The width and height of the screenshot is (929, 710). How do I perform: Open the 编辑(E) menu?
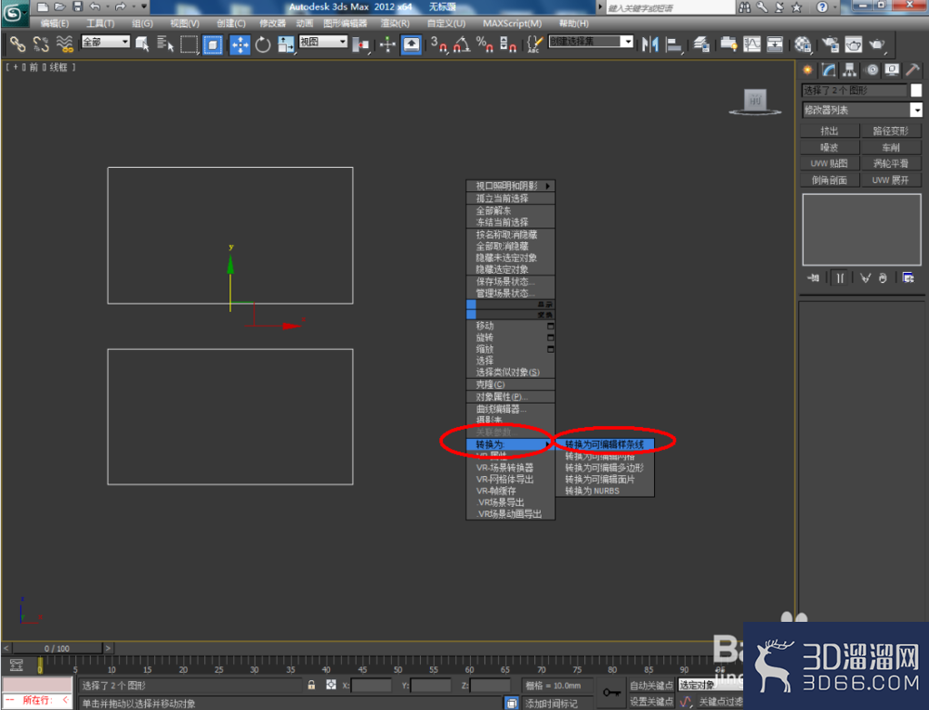55,23
